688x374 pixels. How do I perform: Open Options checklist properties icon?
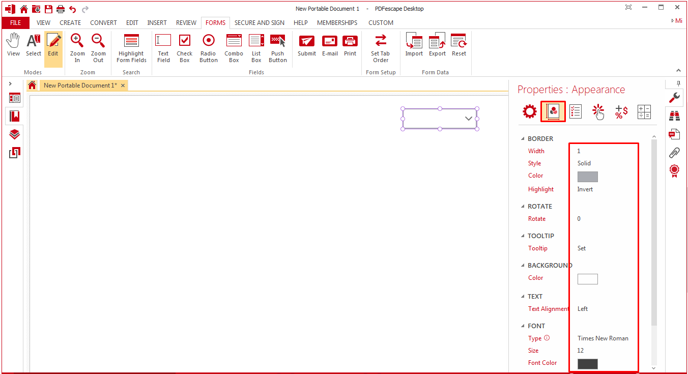(x=576, y=112)
